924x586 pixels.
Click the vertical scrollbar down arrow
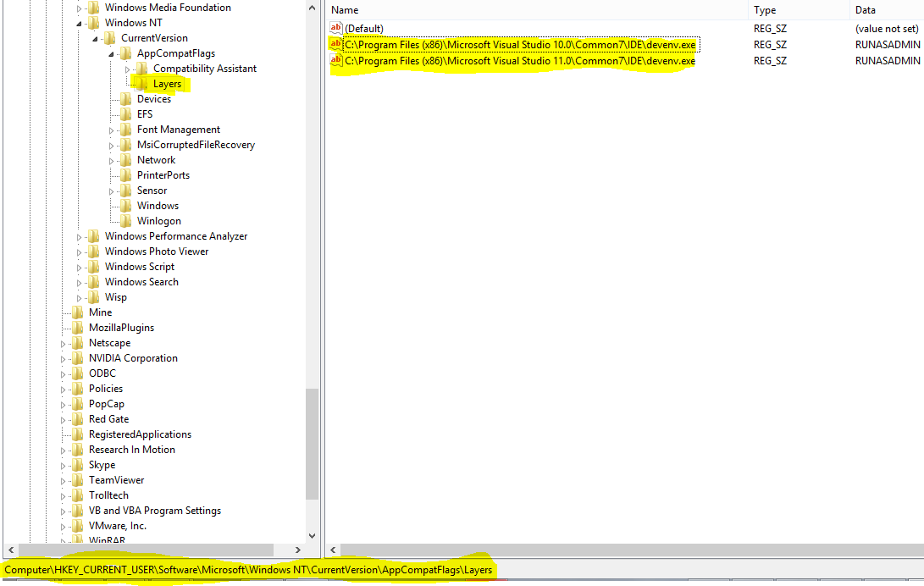pyautogui.click(x=312, y=535)
